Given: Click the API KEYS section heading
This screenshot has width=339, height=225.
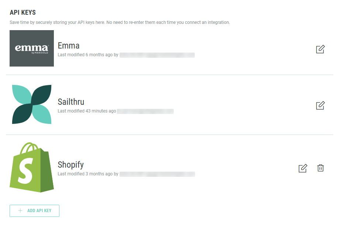Looking at the screenshot, I should tap(23, 13).
